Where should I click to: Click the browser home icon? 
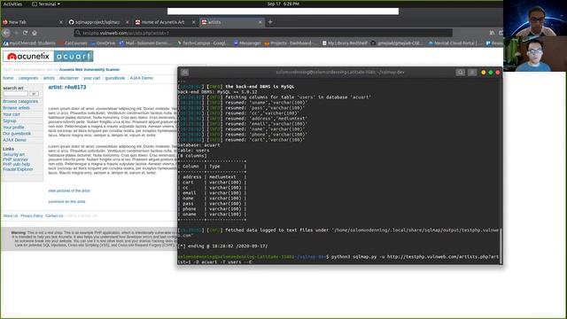[35, 33]
